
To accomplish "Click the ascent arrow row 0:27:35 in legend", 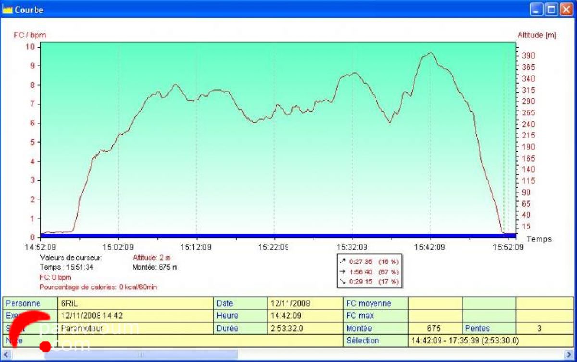I will point(369,262).
